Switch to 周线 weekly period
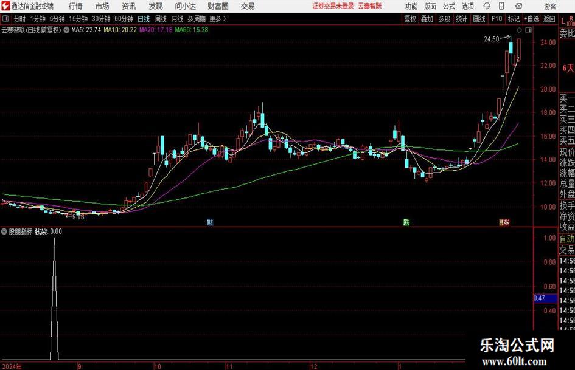The height and width of the screenshot is (370, 575). tap(161, 19)
